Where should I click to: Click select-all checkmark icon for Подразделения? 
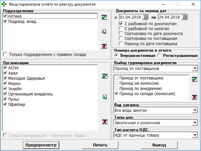click(104, 17)
